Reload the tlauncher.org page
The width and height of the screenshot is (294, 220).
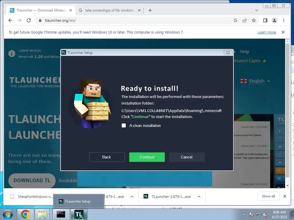29,20
